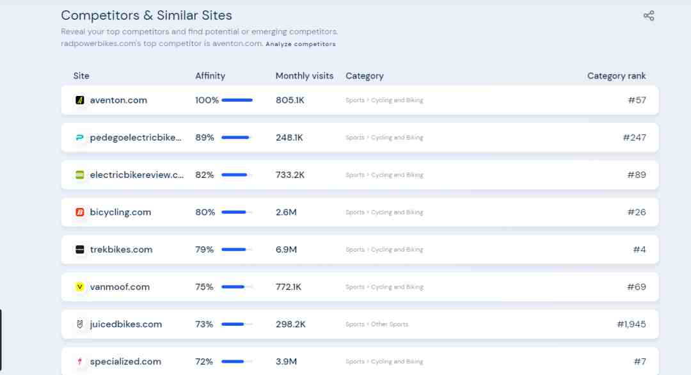This screenshot has width=691, height=375.
Task: Click aventon.com's Cycling and Biking category
Action: [x=397, y=100]
